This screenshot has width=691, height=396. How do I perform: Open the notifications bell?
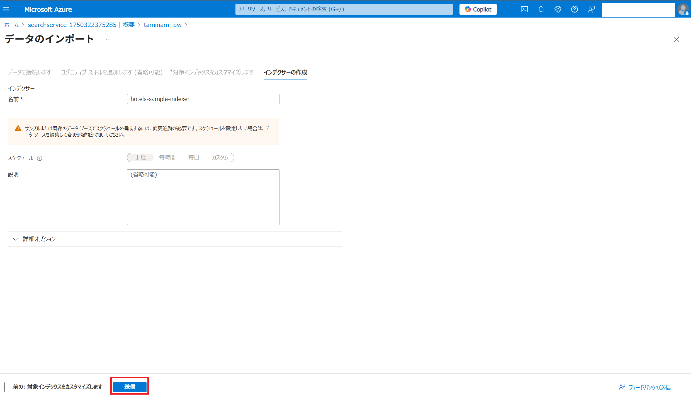coord(541,9)
